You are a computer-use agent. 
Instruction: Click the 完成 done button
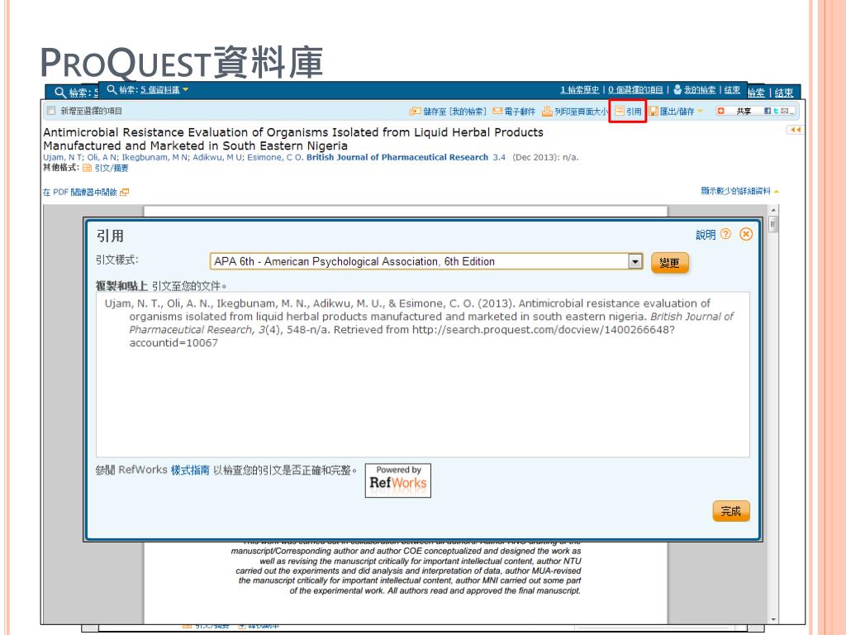pos(731,511)
